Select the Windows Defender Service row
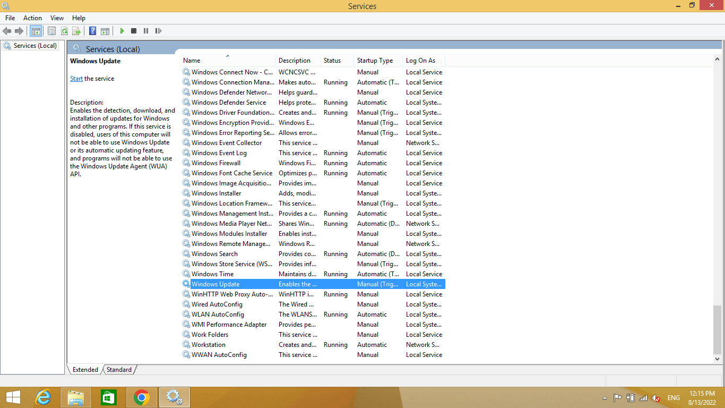Screen dimensions: 725x408 [x=313, y=103]
